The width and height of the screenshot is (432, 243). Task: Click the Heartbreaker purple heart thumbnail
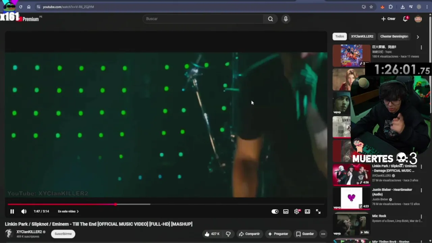tap(351, 198)
